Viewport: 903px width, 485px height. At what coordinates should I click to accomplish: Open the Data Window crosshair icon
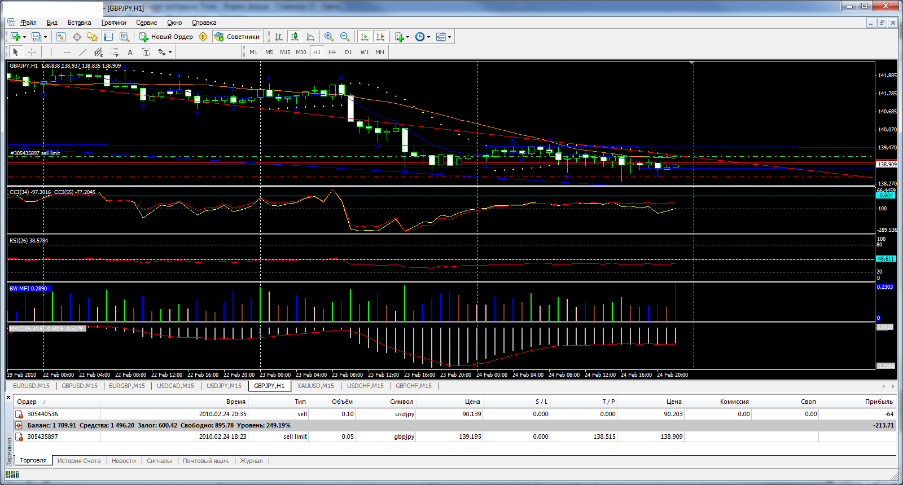pyautogui.click(x=77, y=37)
